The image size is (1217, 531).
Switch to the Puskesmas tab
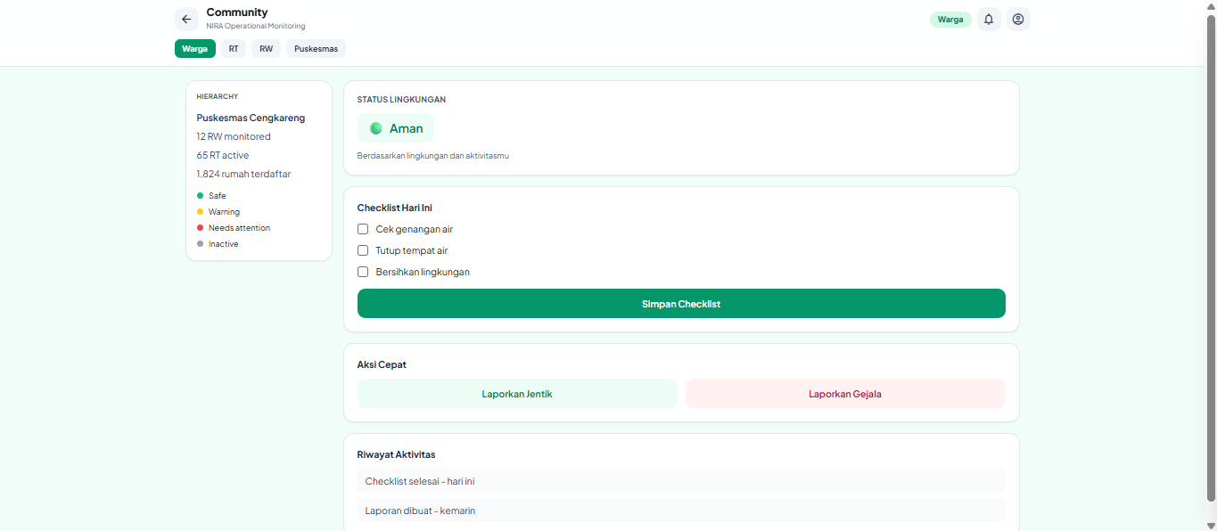click(x=316, y=49)
